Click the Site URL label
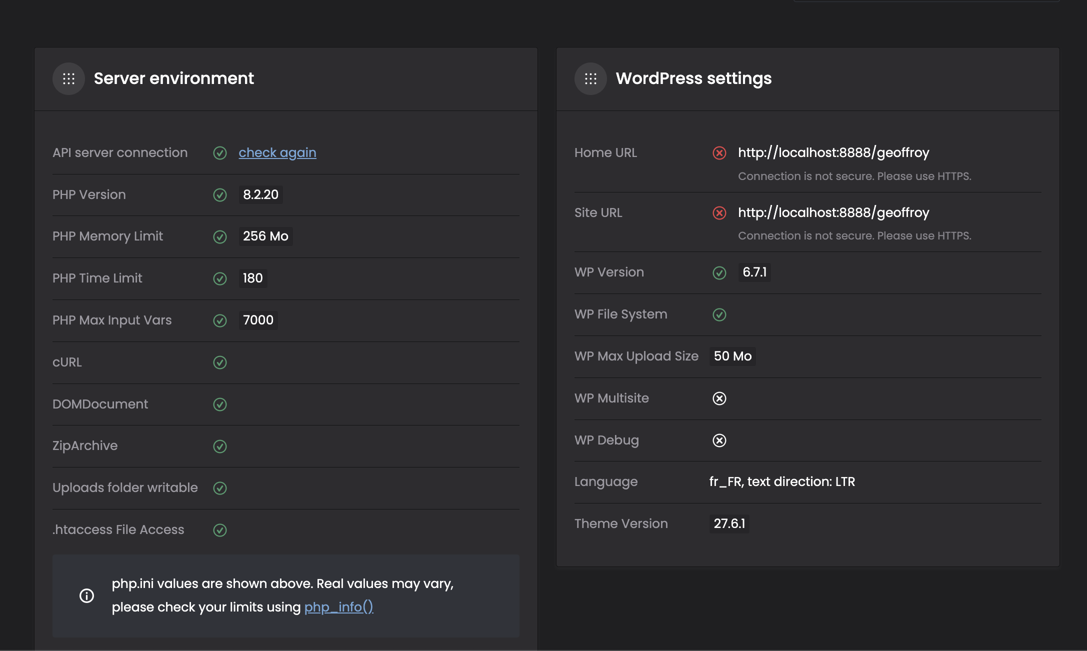1087x651 pixels. [598, 212]
